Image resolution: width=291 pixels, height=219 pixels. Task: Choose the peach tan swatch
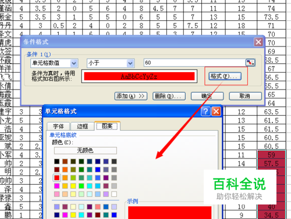point(65,194)
